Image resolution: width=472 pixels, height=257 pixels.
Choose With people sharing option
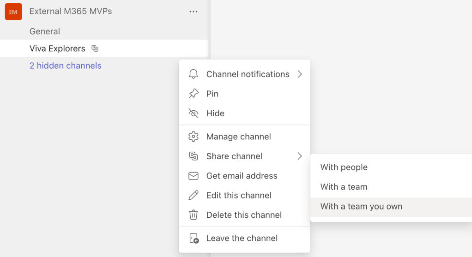click(344, 167)
